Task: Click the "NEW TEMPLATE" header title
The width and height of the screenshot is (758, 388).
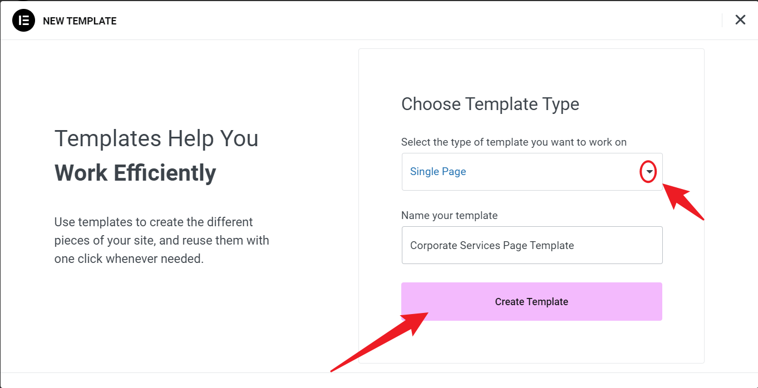Action: pyautogui.click(x=80, y=21)
